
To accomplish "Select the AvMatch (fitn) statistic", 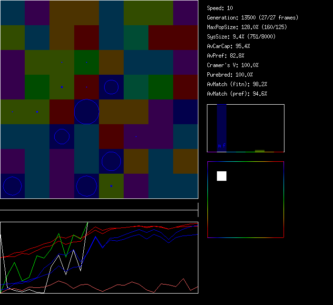I will click(x=237, y=84).
